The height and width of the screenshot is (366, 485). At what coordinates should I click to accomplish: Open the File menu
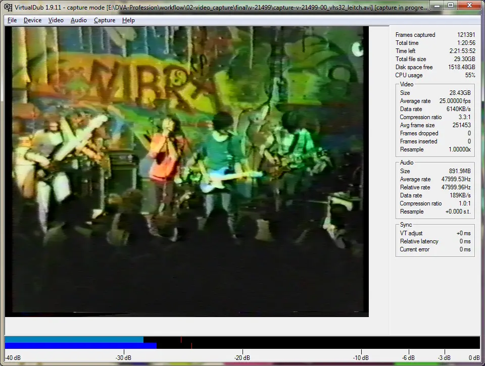12,20
